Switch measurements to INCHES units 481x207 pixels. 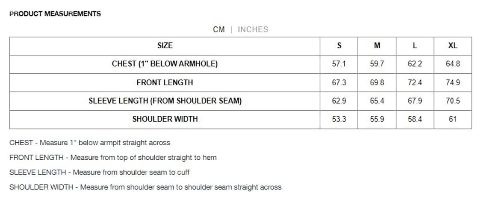[253, 29]
